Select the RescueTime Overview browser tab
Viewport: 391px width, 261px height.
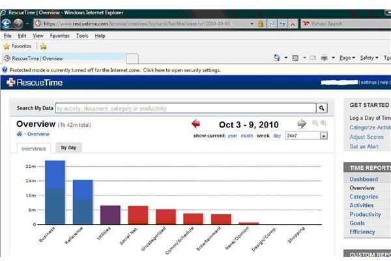[x=64, y=59]
